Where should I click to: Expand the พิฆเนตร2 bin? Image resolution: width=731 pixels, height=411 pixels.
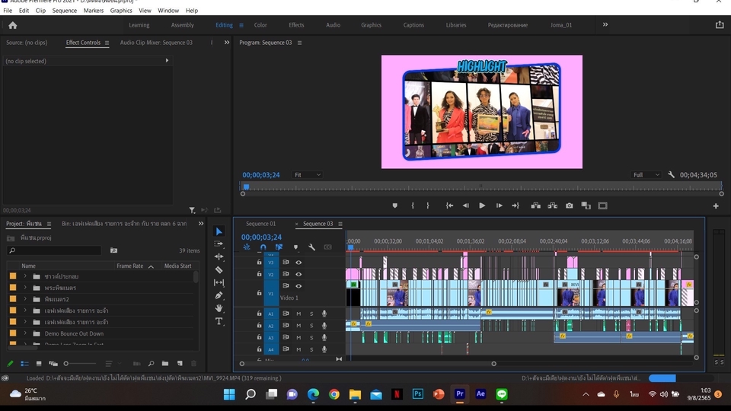25,298
